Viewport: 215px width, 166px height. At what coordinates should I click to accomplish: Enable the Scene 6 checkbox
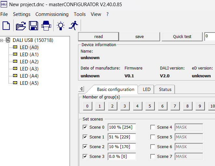153,147
